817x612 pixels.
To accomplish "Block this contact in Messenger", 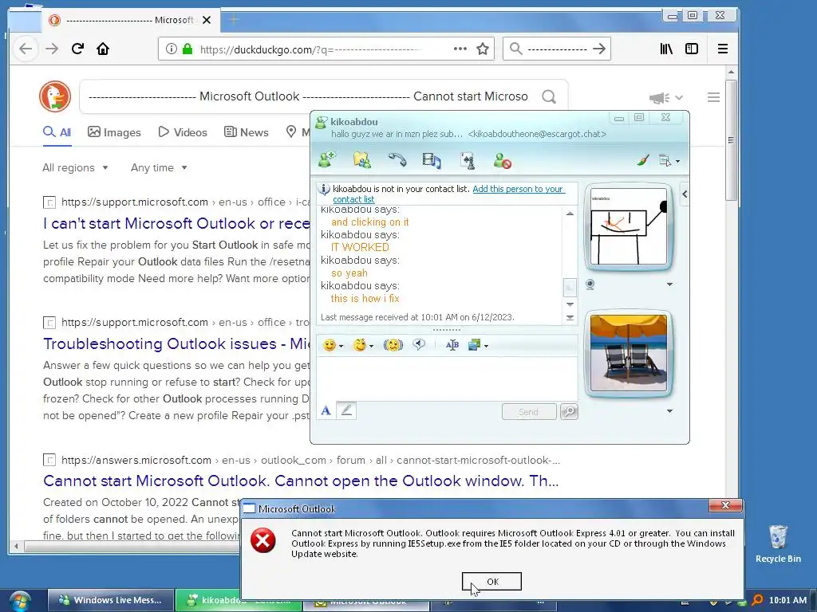I will (503, 160).
